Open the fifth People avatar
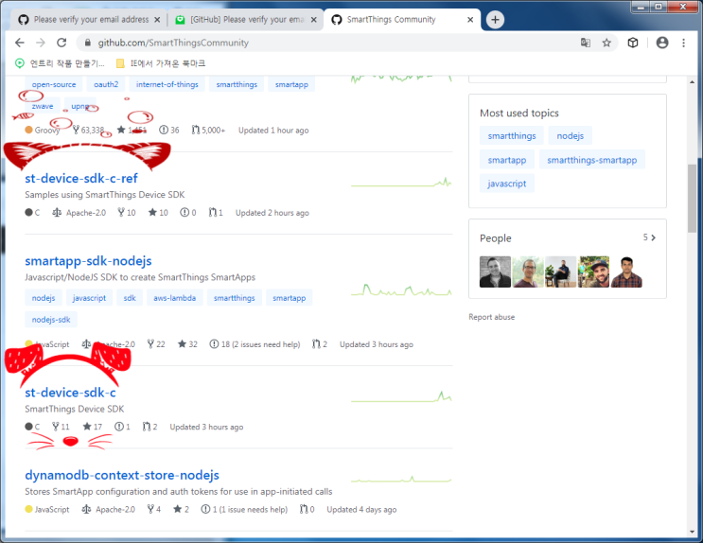Viewport: 703px width, 543px height. (626, 271)
